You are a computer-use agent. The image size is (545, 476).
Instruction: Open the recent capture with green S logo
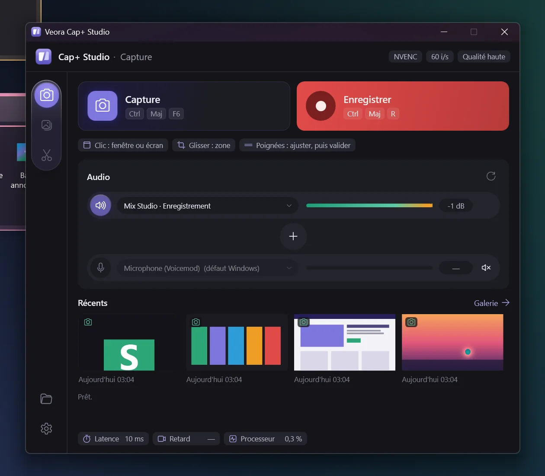128,342
